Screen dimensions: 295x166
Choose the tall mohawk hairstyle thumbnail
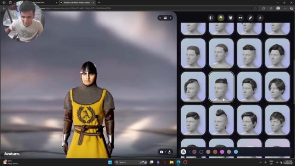221,120
